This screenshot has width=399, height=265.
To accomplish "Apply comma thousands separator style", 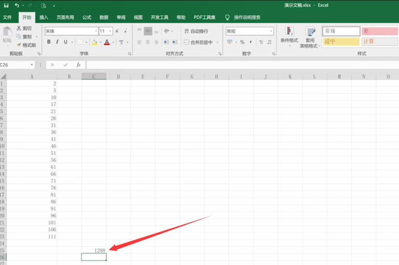I will click(x=251, y=42).
